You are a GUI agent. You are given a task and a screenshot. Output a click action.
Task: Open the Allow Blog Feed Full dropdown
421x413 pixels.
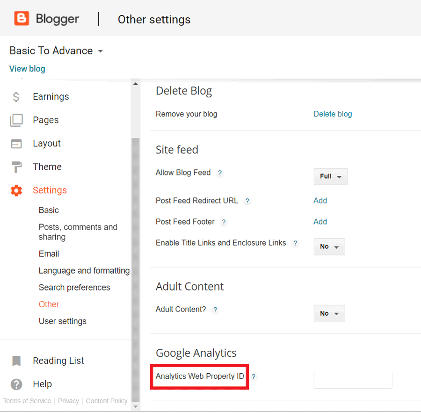click(331, 176)
